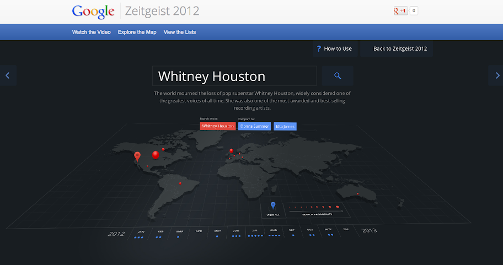Screen dimensions: 503x265
Task: Click the red location pin on US west coast
Action: click(137, 158)
